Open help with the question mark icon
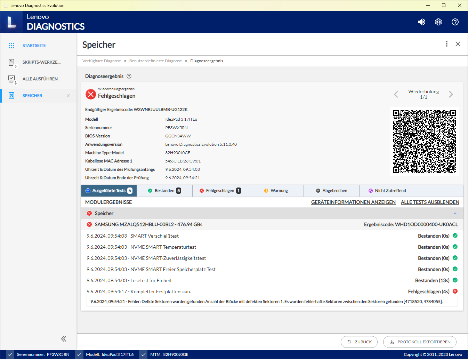Viewport: 468px width, 359px height. (x=455, y=22)
